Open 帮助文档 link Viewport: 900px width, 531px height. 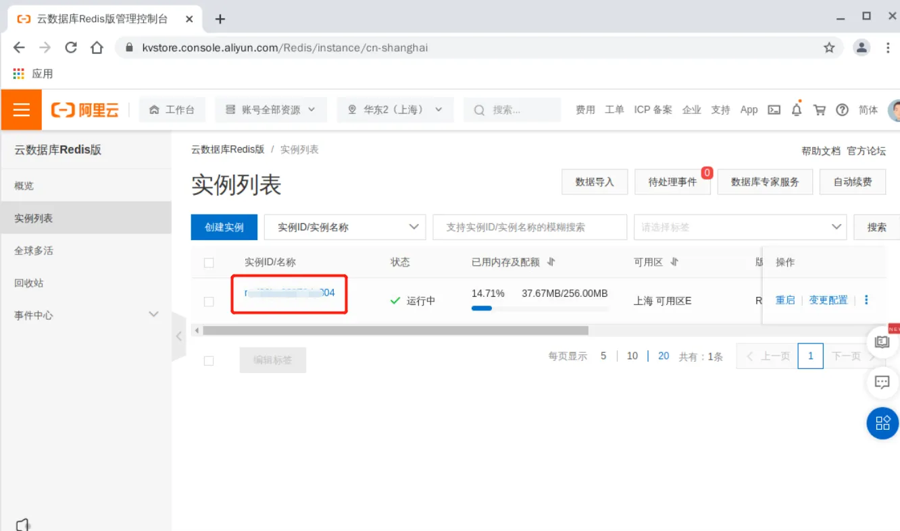coord(821,151)
